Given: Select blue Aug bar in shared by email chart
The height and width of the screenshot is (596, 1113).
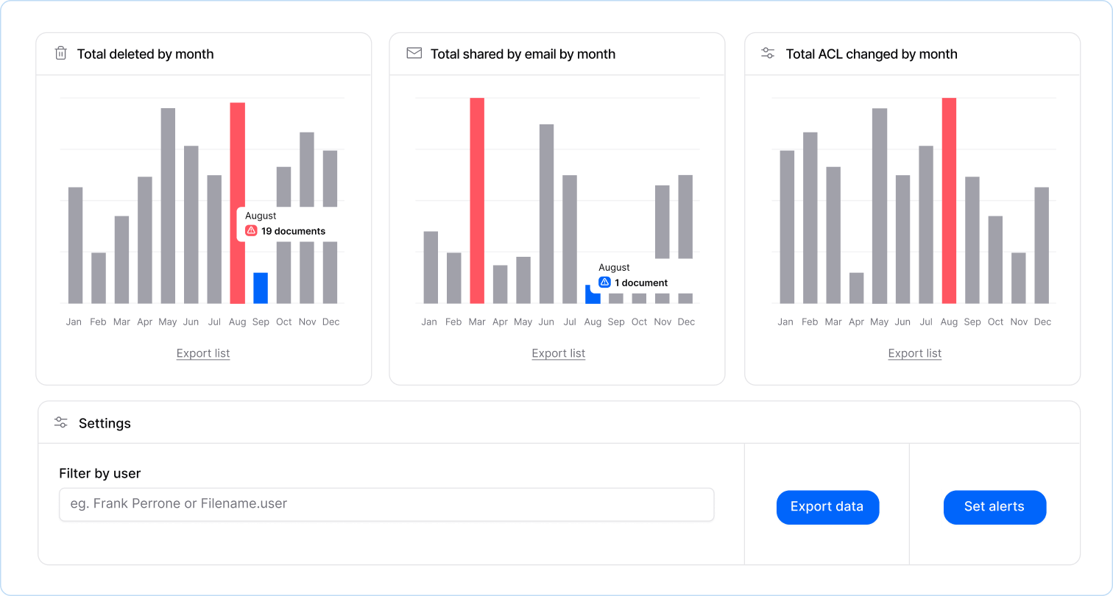Looking at the screenshot, I should point(591,296).
